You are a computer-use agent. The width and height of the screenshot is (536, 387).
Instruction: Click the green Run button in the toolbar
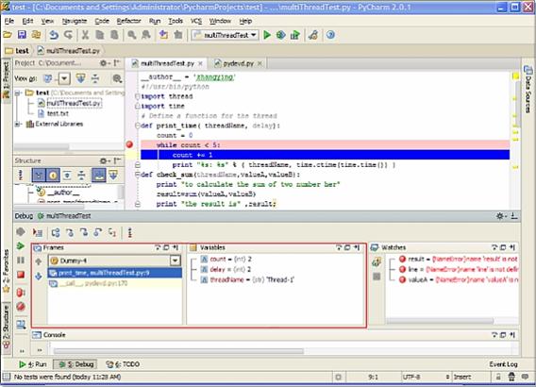tap(267, 35)
